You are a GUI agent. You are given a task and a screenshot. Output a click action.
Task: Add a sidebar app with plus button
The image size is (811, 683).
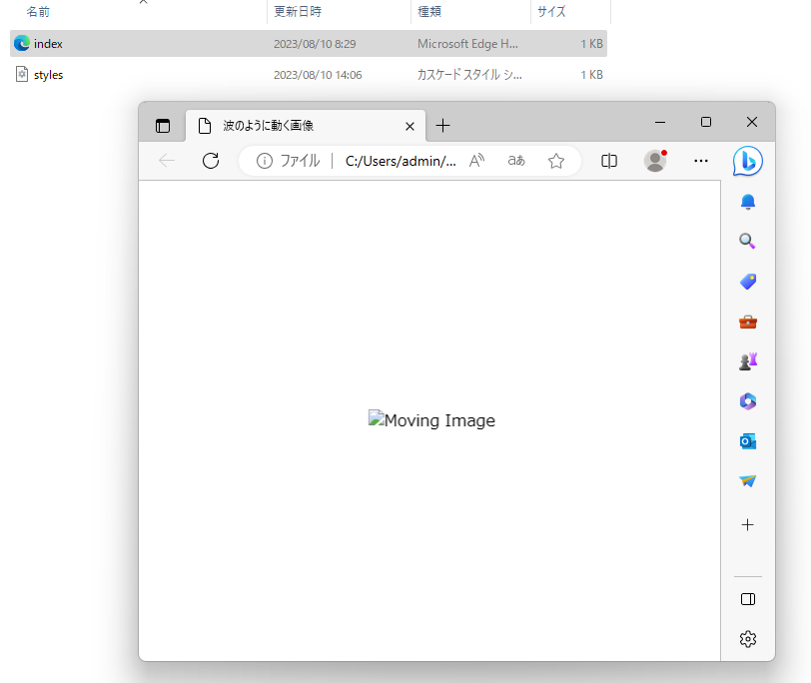[747, 524]
